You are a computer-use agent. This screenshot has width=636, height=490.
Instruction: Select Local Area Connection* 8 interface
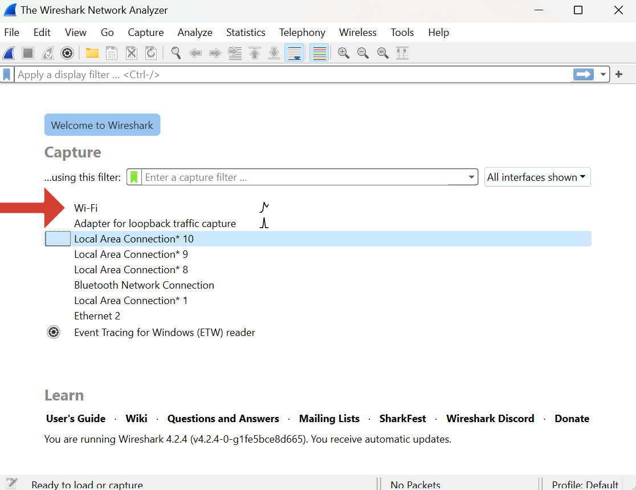pyautogui.click(x=318, y=270)
